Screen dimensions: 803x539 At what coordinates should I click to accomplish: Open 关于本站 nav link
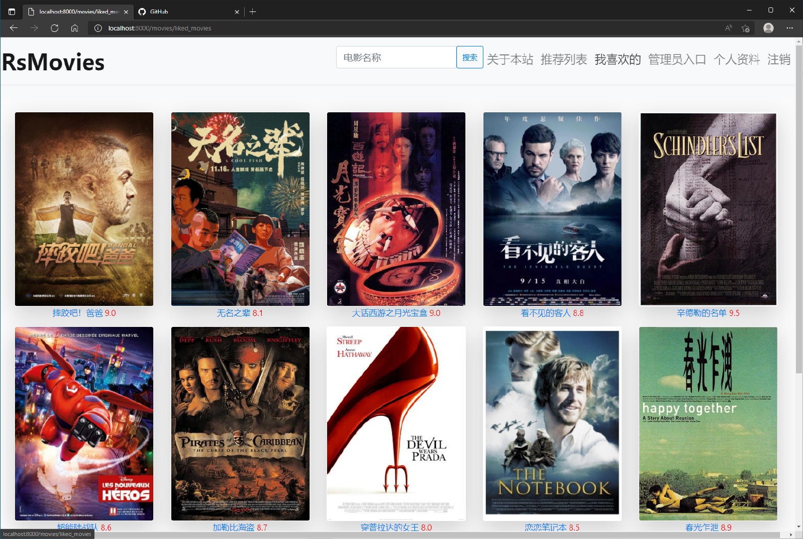point(510,60)
